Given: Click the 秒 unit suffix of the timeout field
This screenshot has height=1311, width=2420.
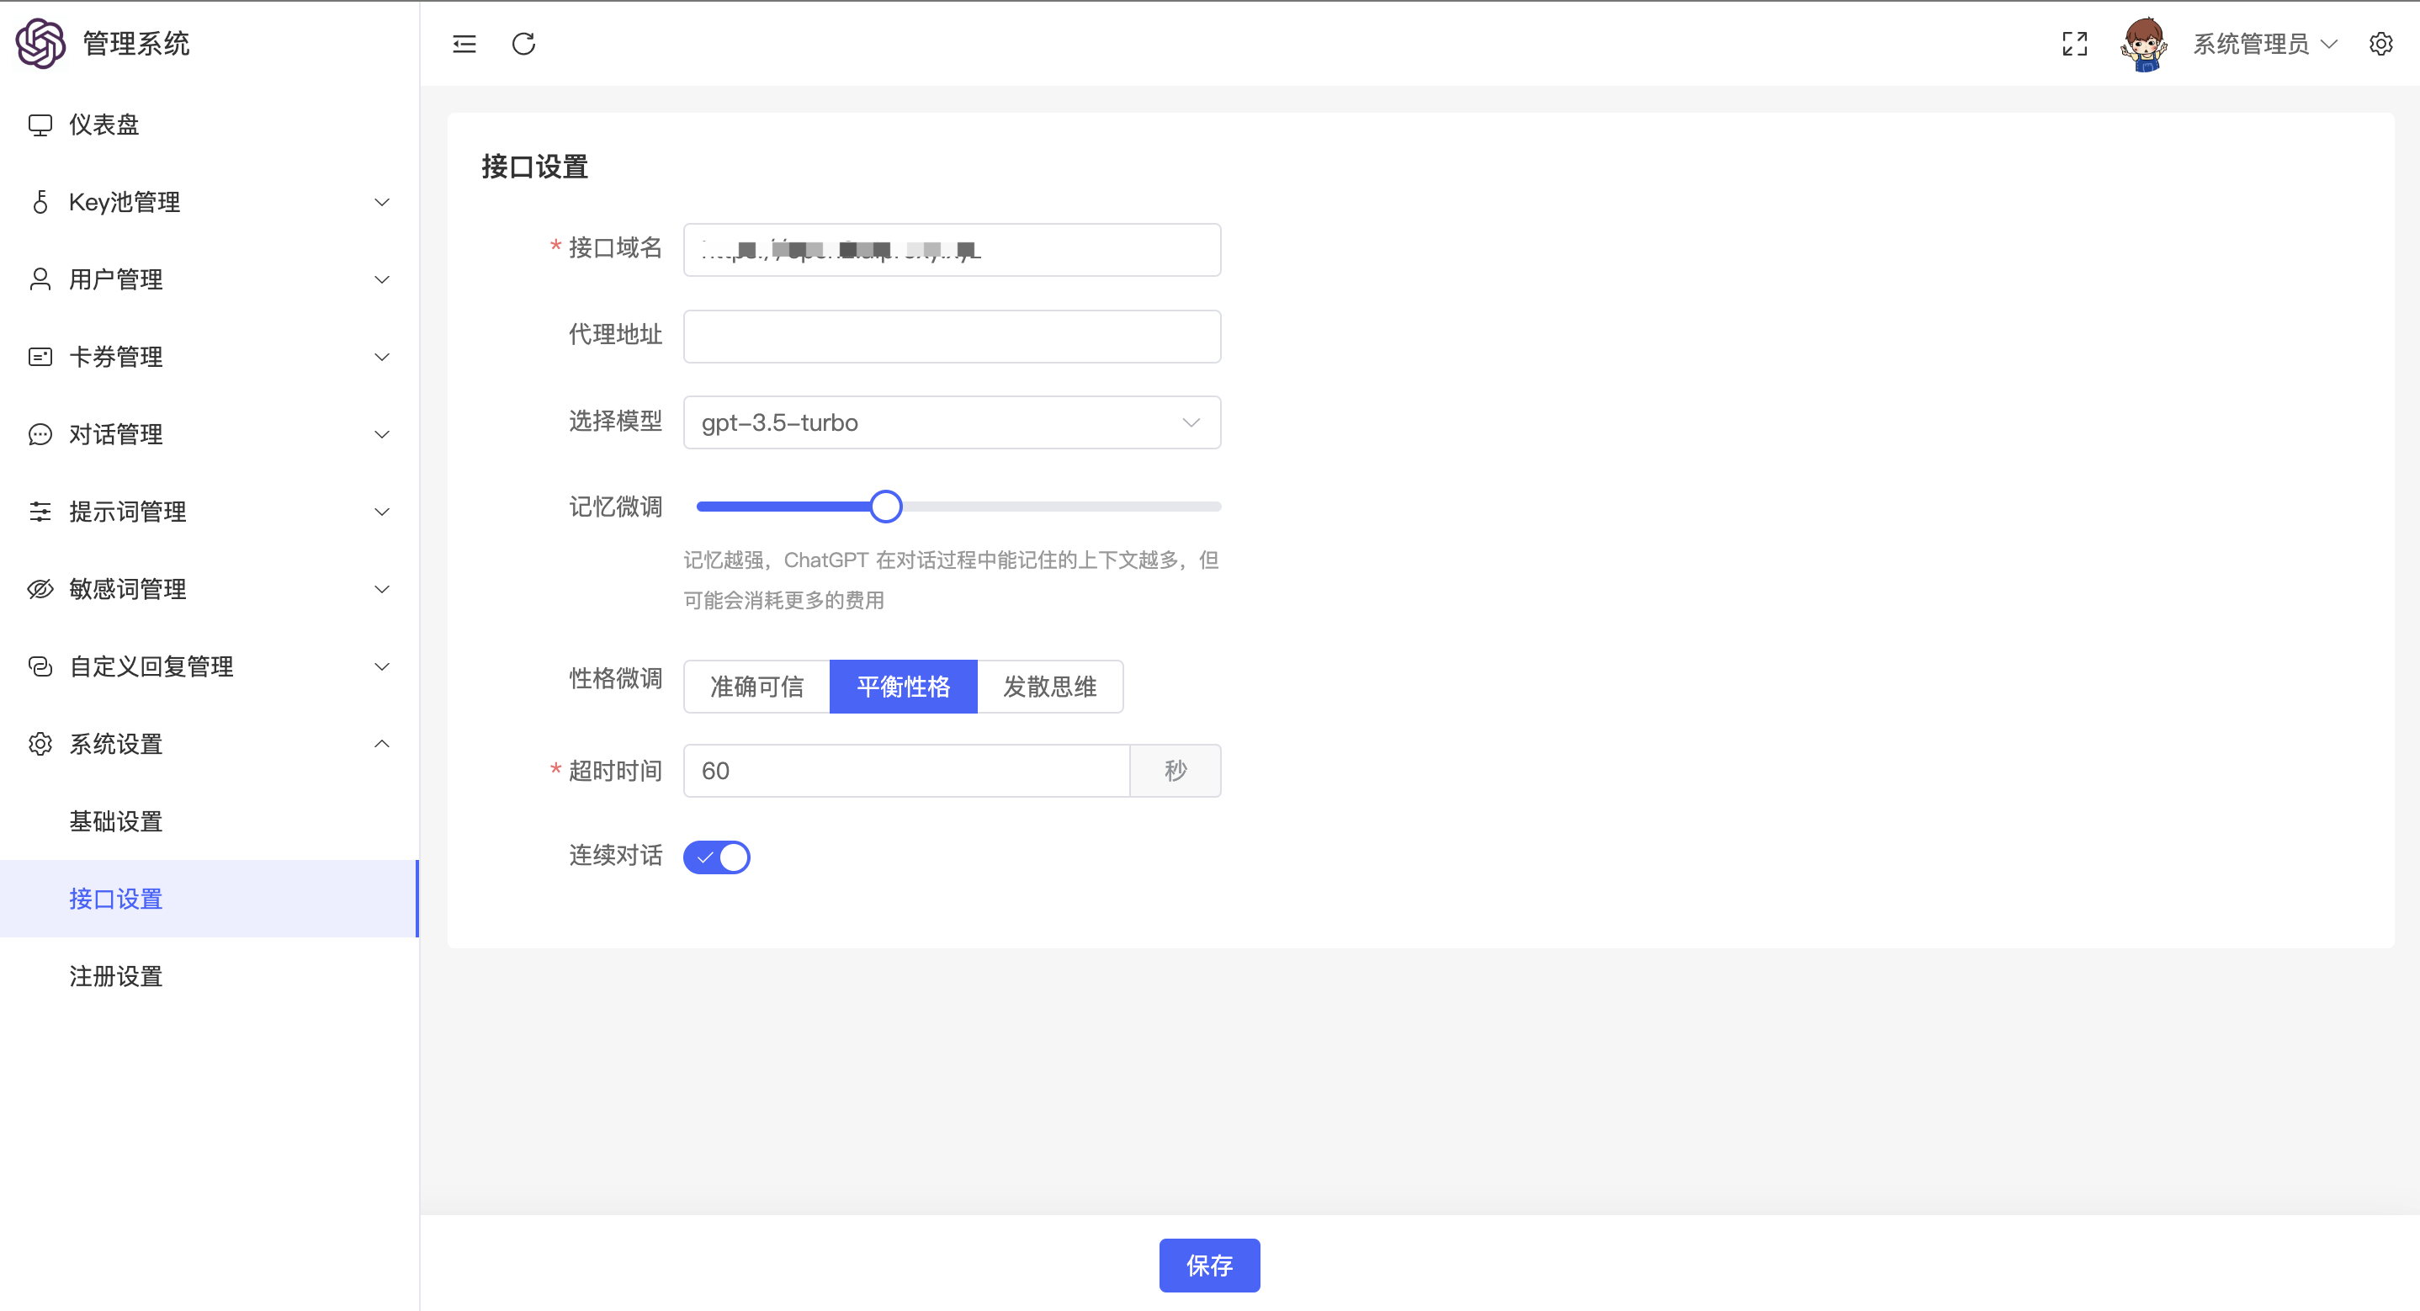Looking at the screenshot, I should [1176, 771].
